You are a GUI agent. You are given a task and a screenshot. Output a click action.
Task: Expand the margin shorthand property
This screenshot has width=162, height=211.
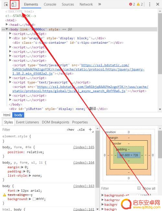(22, 167)
